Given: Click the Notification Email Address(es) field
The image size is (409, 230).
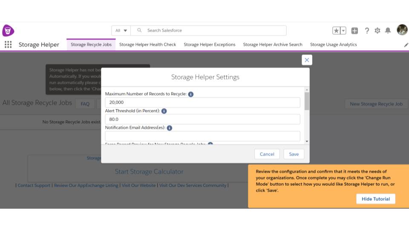Looking at the screenshot, I should point(202,136).
